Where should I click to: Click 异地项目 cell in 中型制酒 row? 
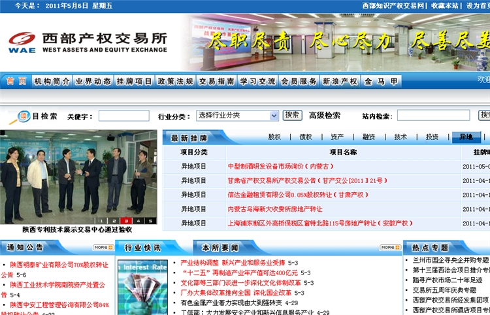pos(194,167)
